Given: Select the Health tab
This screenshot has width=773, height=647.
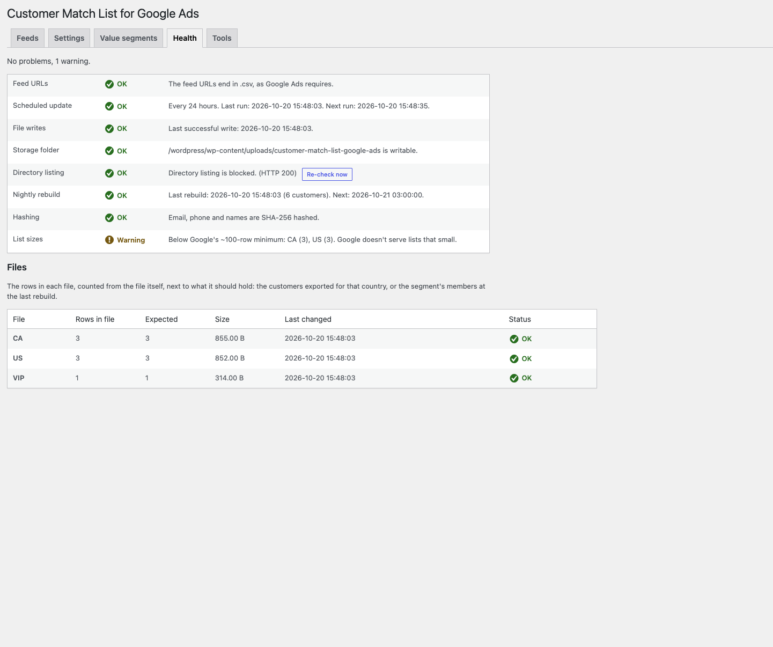Looking at the screenshot, I should tap(185, 38).
